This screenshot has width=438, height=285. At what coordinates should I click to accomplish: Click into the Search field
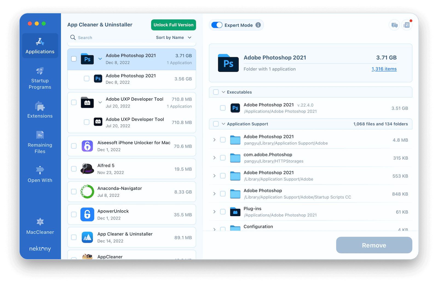[109, 37]
